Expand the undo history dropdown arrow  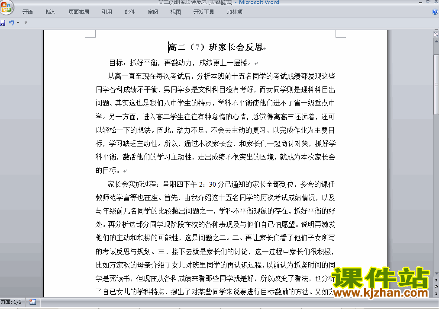18,22
